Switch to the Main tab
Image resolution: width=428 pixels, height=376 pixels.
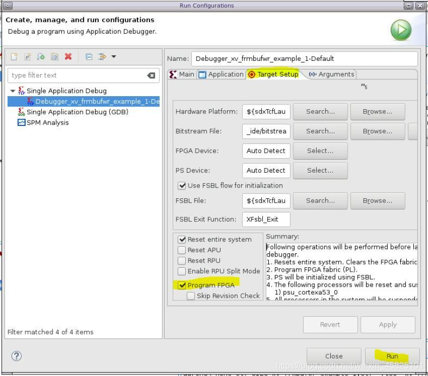click(x=182, y=74)
